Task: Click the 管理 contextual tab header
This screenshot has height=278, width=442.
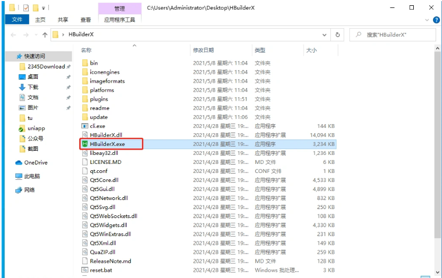Action: click(x=120, y=8)
